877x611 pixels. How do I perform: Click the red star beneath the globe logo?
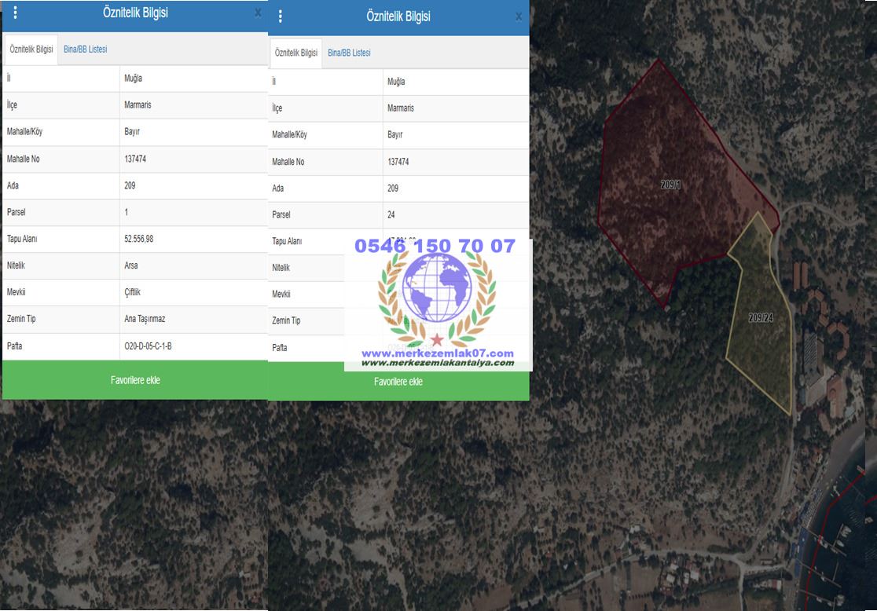[437, 339]
